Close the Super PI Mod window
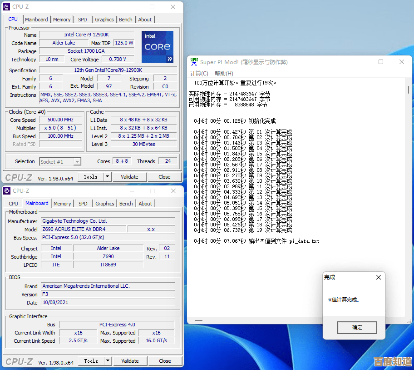 pyautogui.click(x=402, y=62)
